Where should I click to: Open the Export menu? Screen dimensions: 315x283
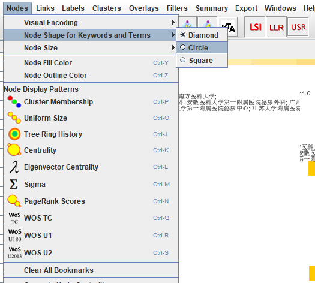(x=246, y=8)
